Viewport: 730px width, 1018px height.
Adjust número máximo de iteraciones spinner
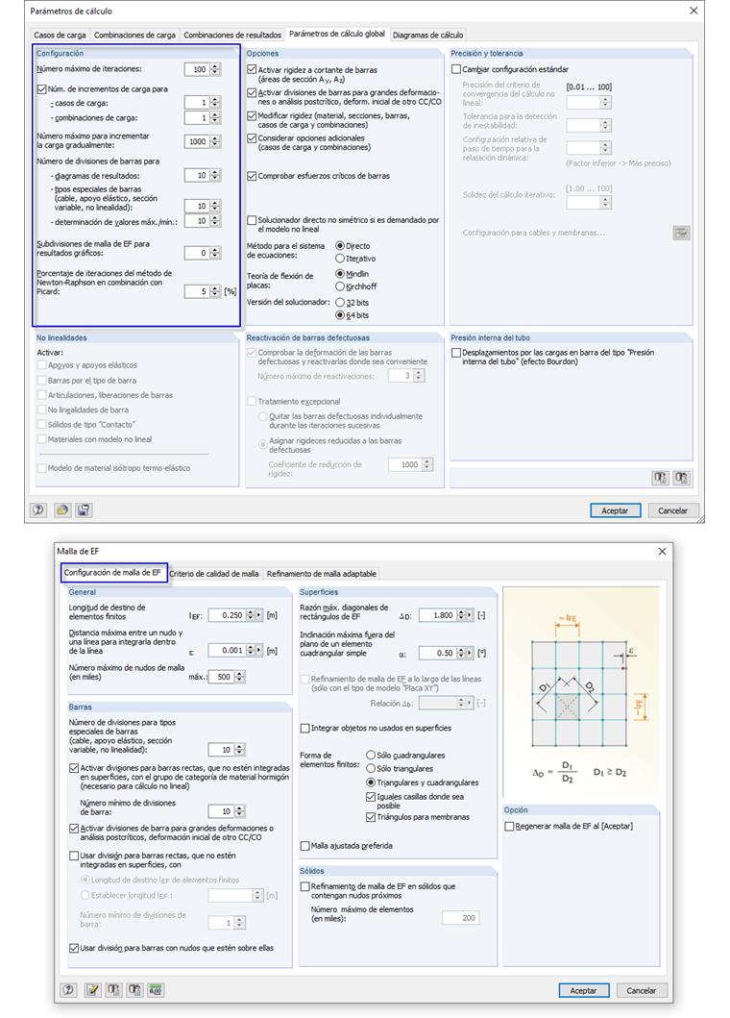tap(215, 69)
